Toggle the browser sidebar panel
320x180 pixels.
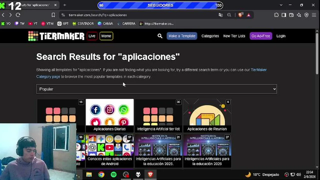(x=284, y=15)
